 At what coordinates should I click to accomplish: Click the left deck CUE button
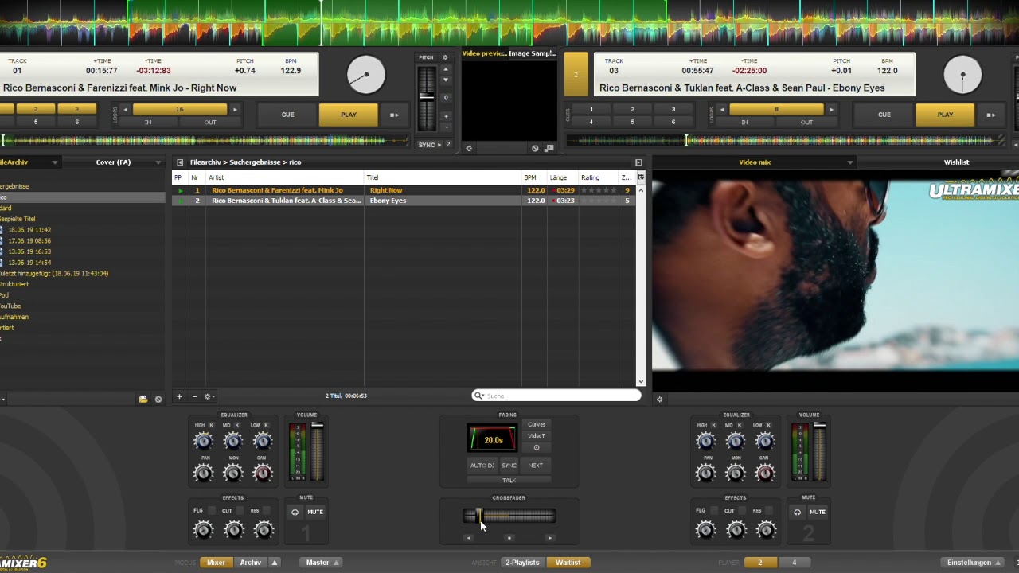click(x=287, y=115)
